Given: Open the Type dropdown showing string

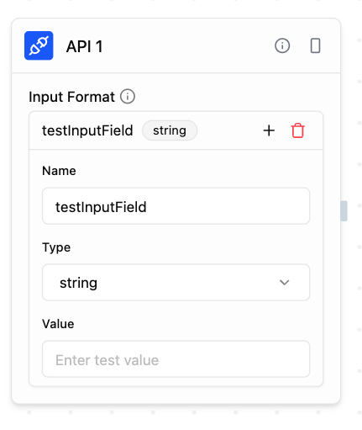Looking at the screenshot, I should pos(176,283).
